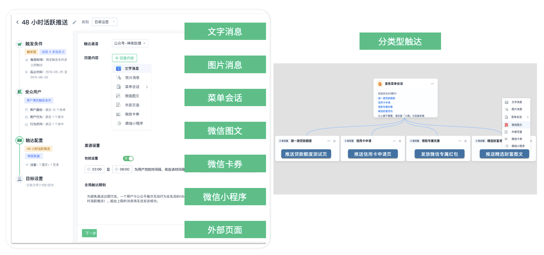Click 0 条回复 badge on 领取专属优惠 card
This screenshot has width=544, height=255.
[415, 141]
